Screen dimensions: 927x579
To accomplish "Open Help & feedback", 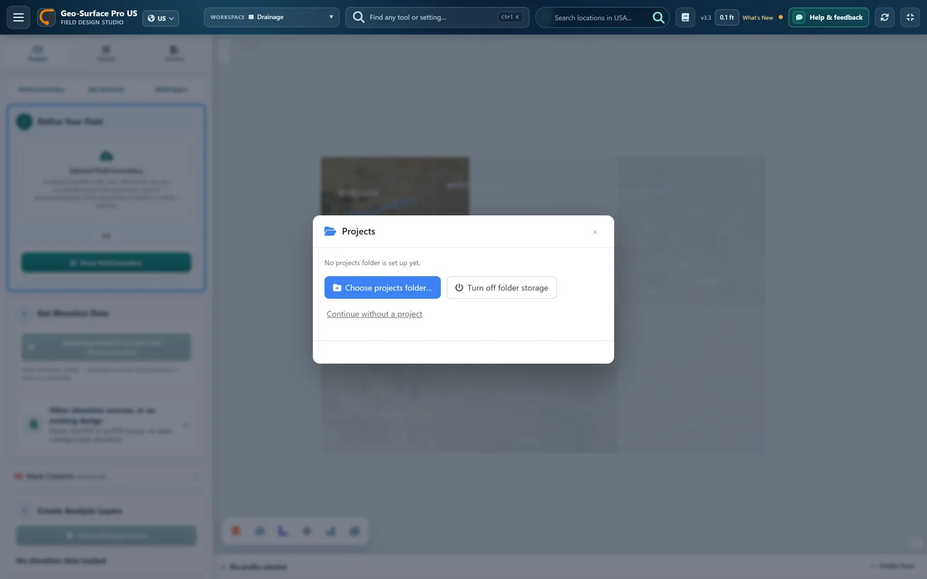I will pos(829,17).
